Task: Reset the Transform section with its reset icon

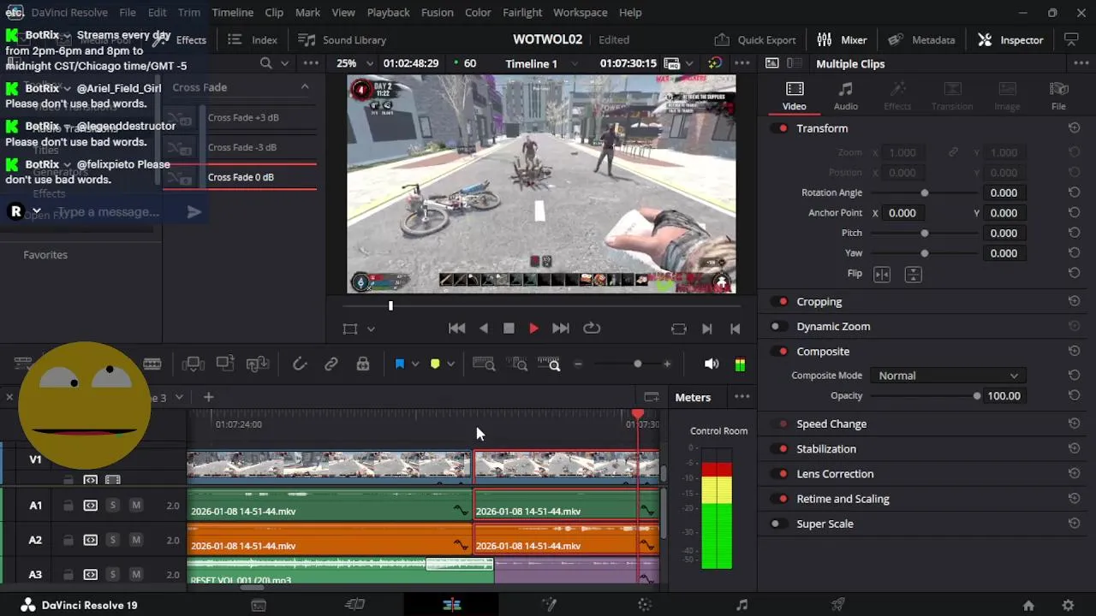Action: click(x=1074, y=128)
